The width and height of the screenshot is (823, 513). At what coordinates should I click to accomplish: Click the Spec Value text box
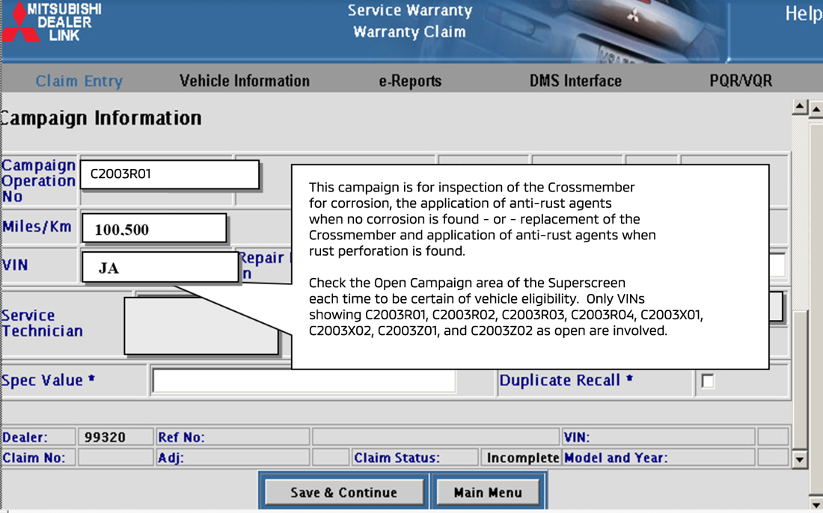[303, 381]
